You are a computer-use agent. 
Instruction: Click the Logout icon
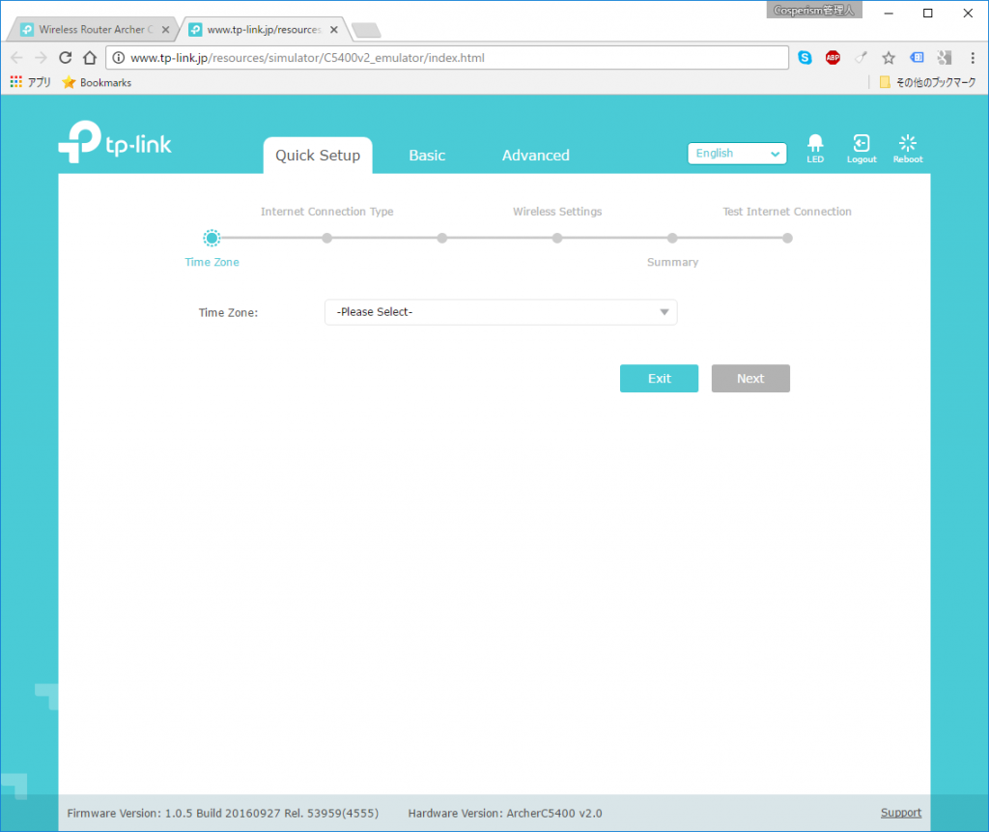862,149
